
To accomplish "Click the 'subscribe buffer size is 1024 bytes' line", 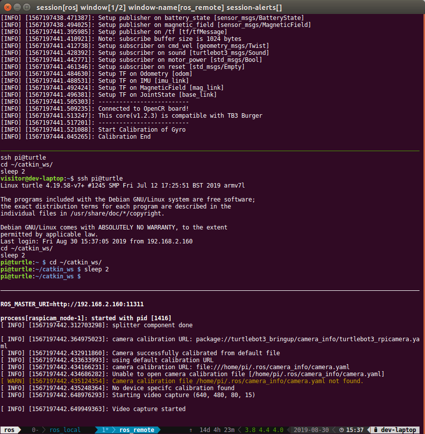I will [x=121, y=39].
